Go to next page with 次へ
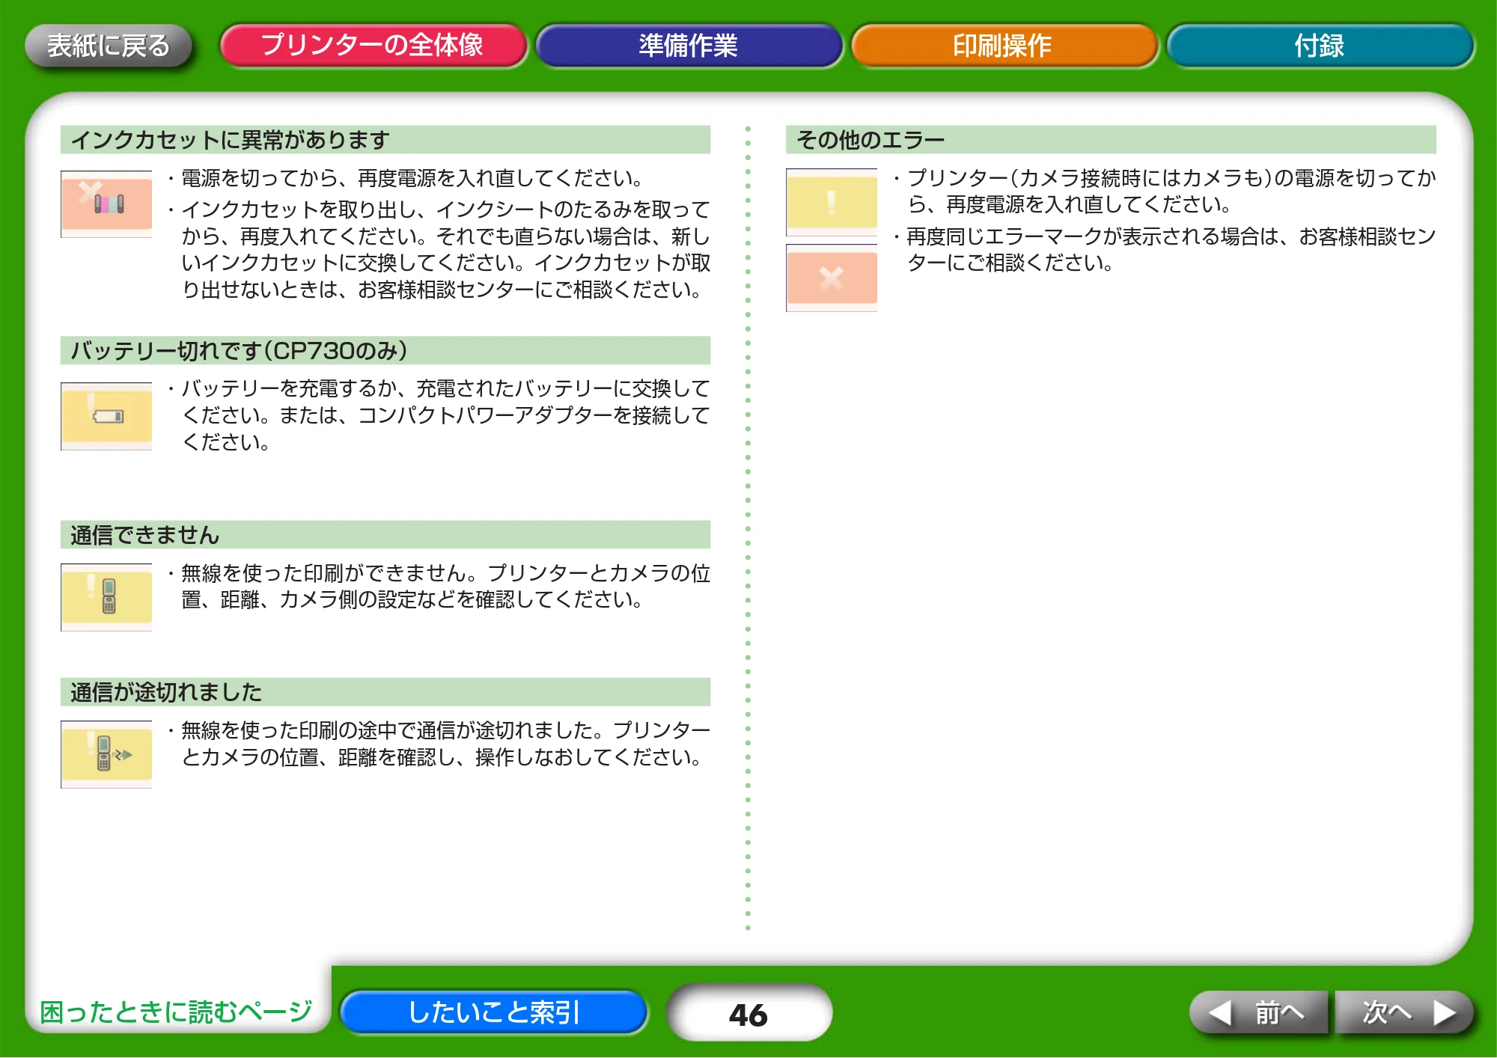1497x1058 pixels. [x=1404, y=1012]
